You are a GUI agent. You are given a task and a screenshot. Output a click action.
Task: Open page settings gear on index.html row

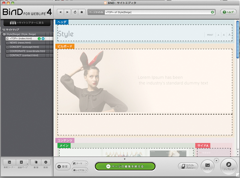point(43,39)
